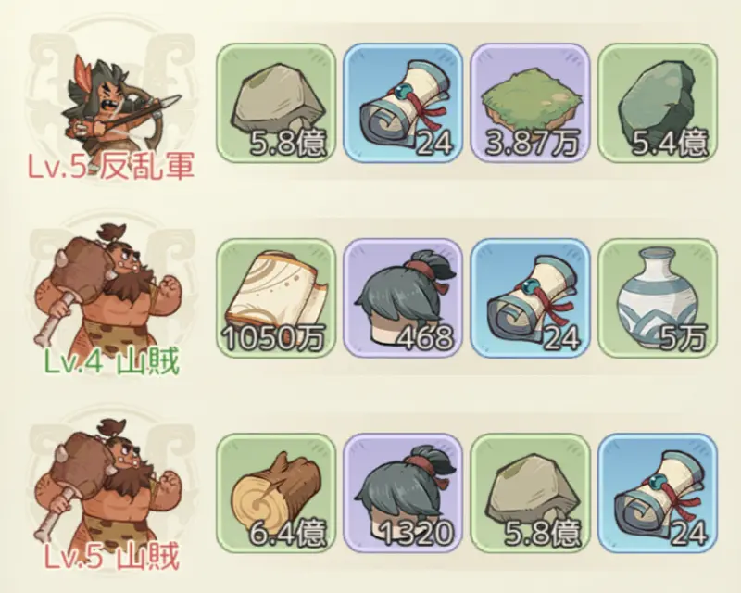Tap the scroll reward in Lv.4 山賊 row
The image size is (741, 593).
(530, 297)
